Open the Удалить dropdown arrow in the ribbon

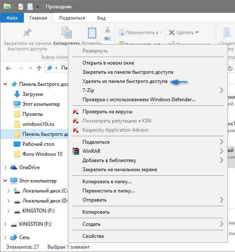point(197,32)
